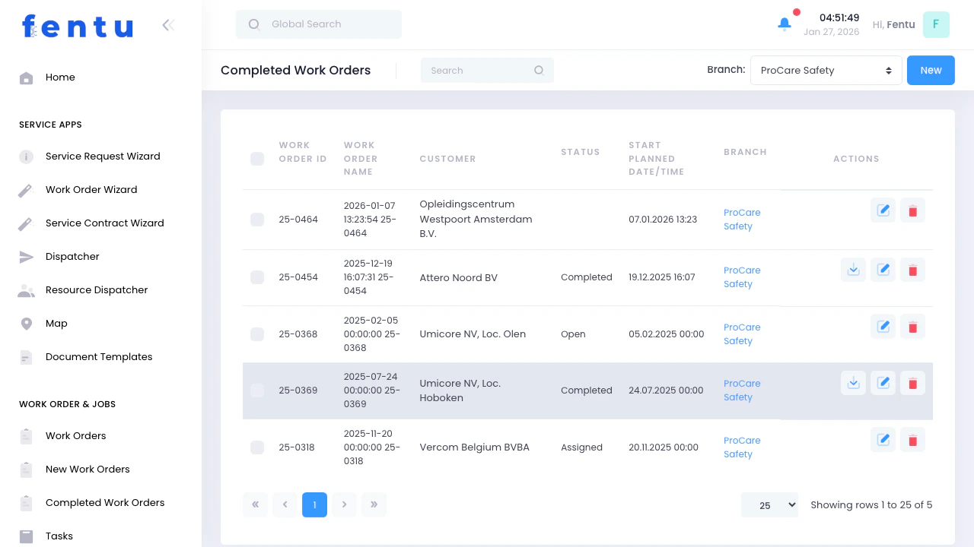The image size is (974, 547).
Task: Select all rows using the header checkbox
Action: [x=257, y=159]
